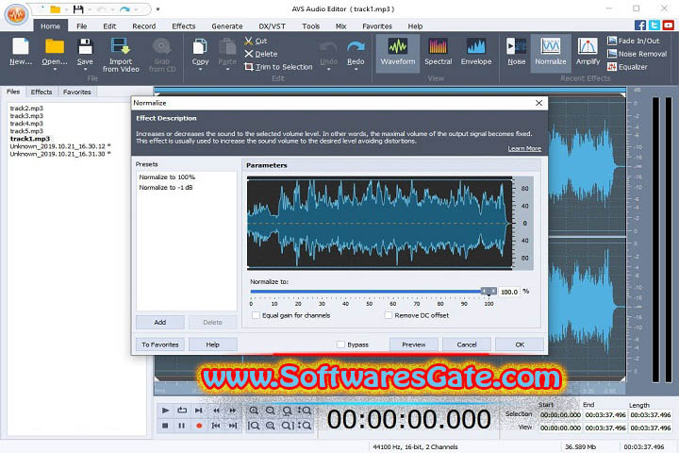Click the Copy icon in Edit group
The height and width of the screenshot is (453, 679).
(x=200, y=46)
